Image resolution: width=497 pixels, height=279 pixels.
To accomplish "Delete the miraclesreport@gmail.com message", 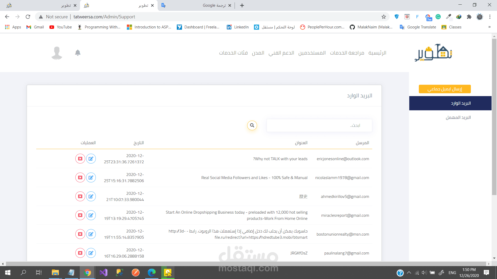I will coord(80,215).
